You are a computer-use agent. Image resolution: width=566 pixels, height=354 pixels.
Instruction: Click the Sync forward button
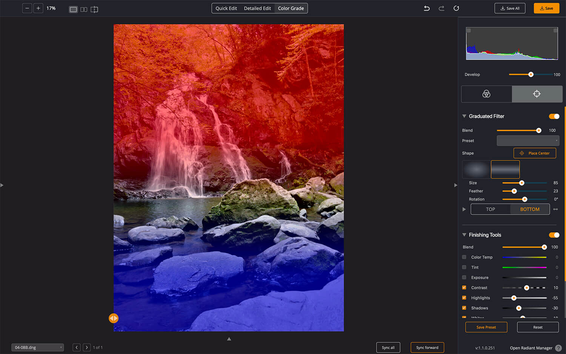click(x=427, y=348)
